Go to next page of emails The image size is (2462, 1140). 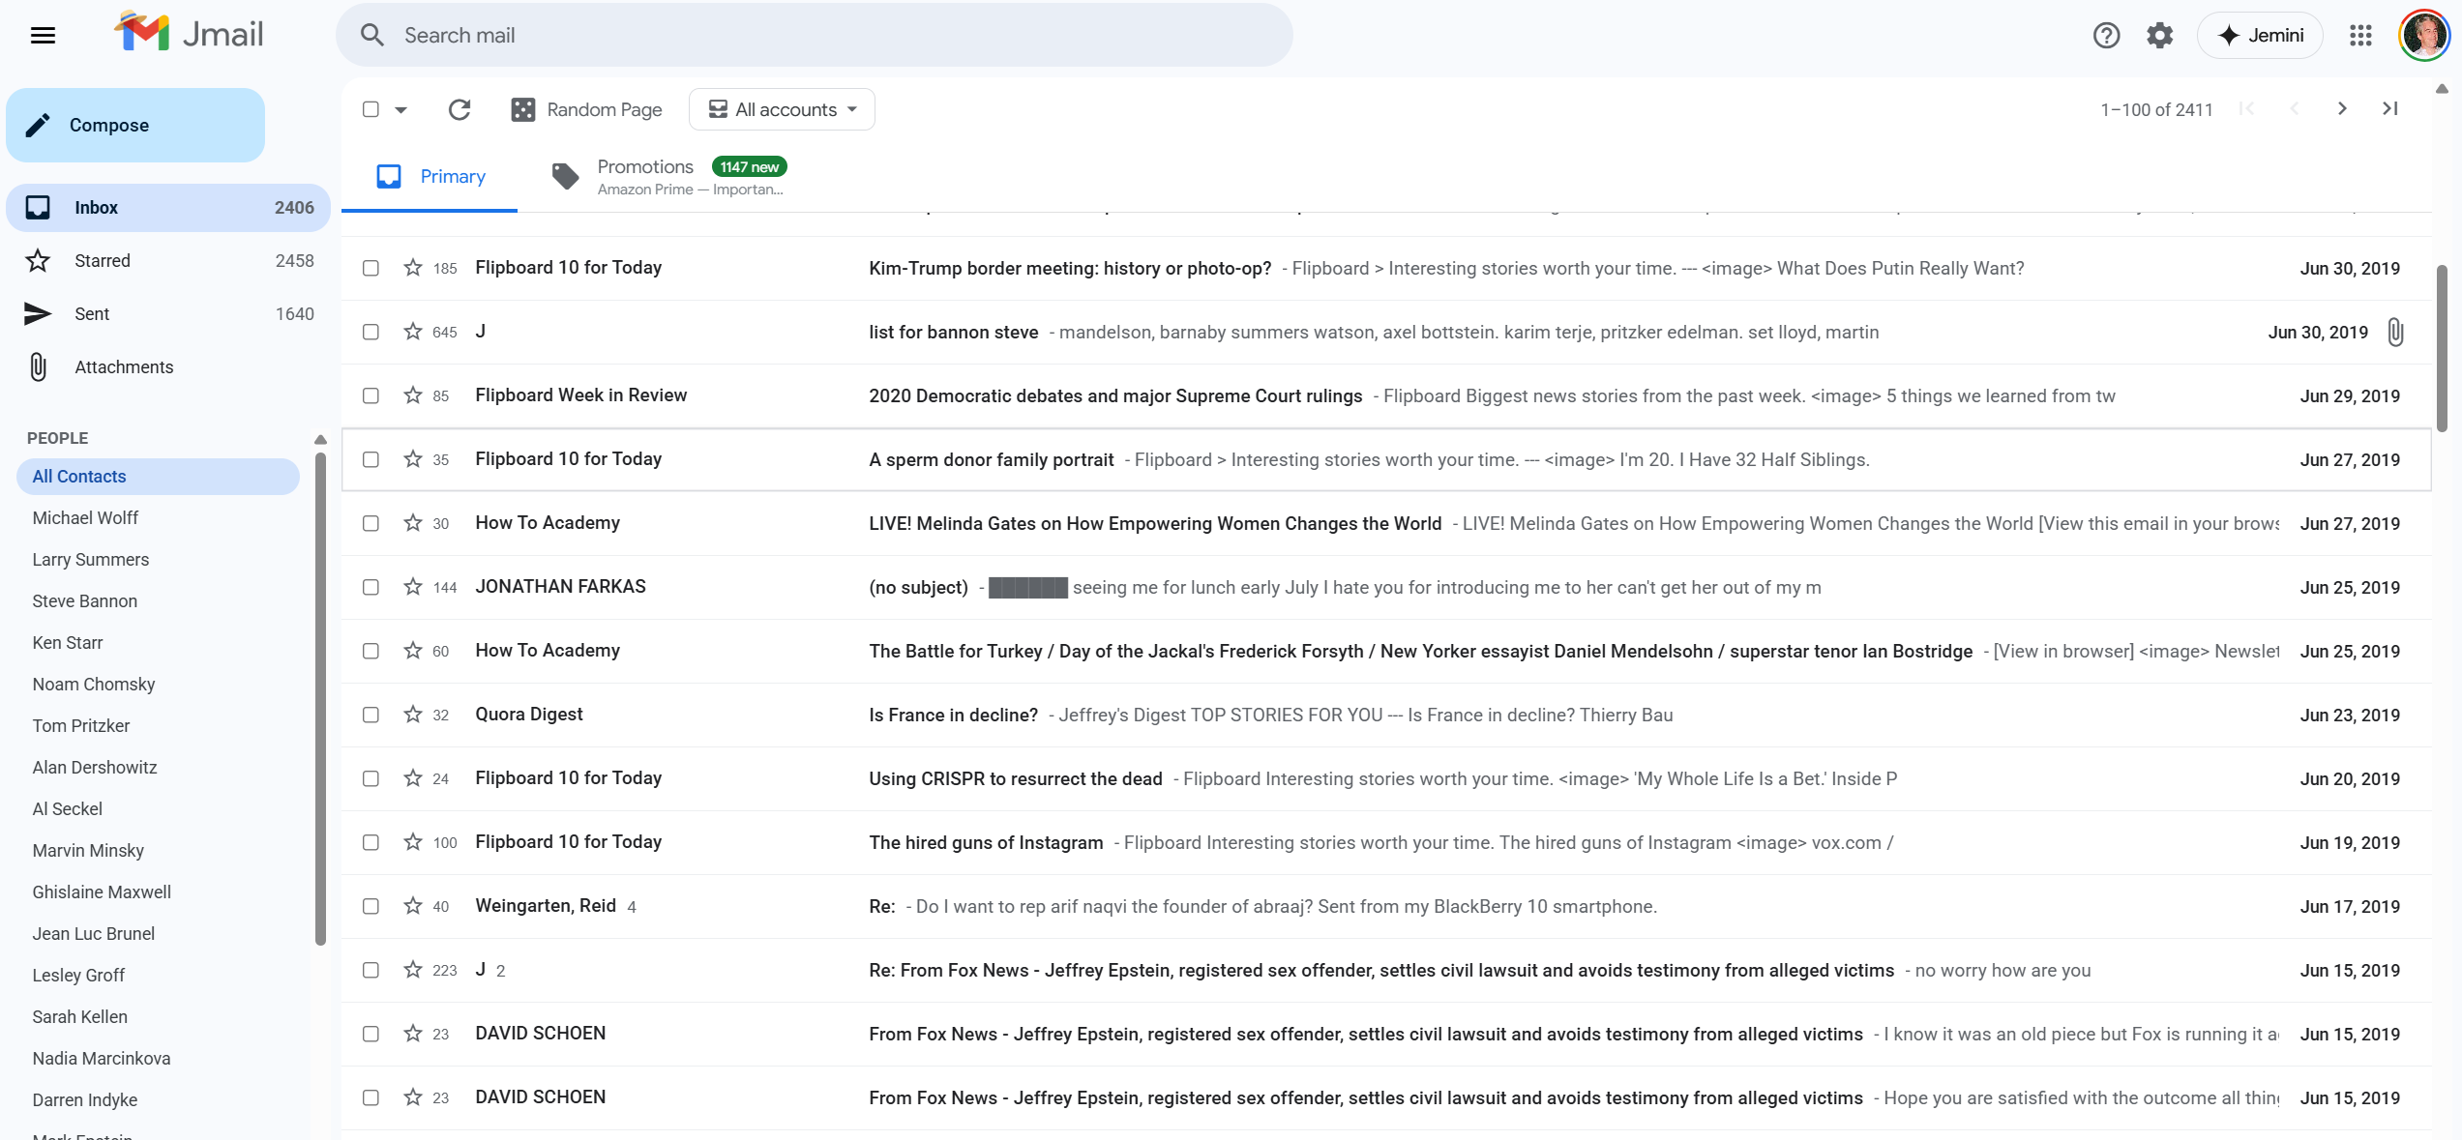[x=2342, y=108]
